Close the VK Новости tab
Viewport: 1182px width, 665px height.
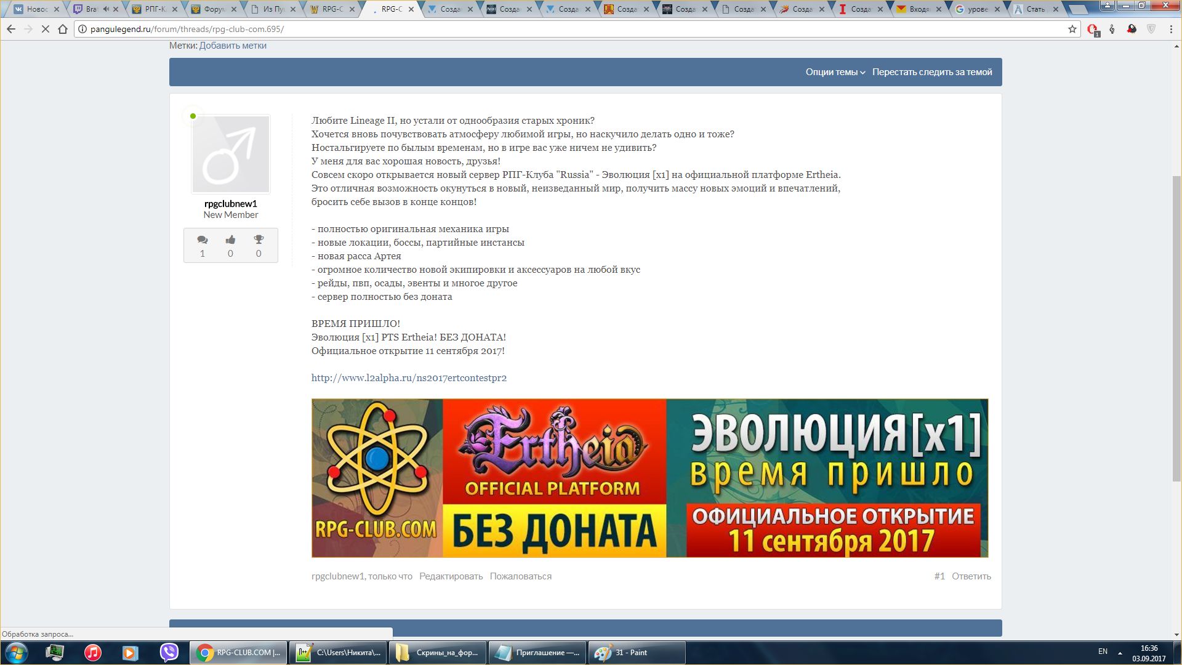click(x=57, y=9)
